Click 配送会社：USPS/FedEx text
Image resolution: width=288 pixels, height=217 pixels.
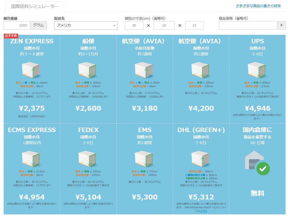click(32, 116)
